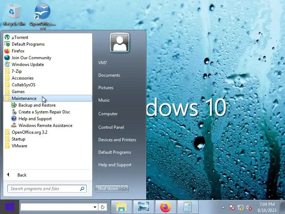Open Backup and Restore
This screenshot has width=285, height=214.
click(48, 105)
